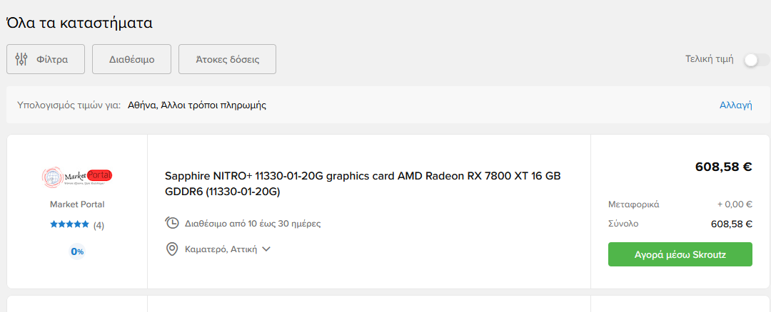
Task: Click the sliders icon in Φίλτρα button
Action: [21, 59]
